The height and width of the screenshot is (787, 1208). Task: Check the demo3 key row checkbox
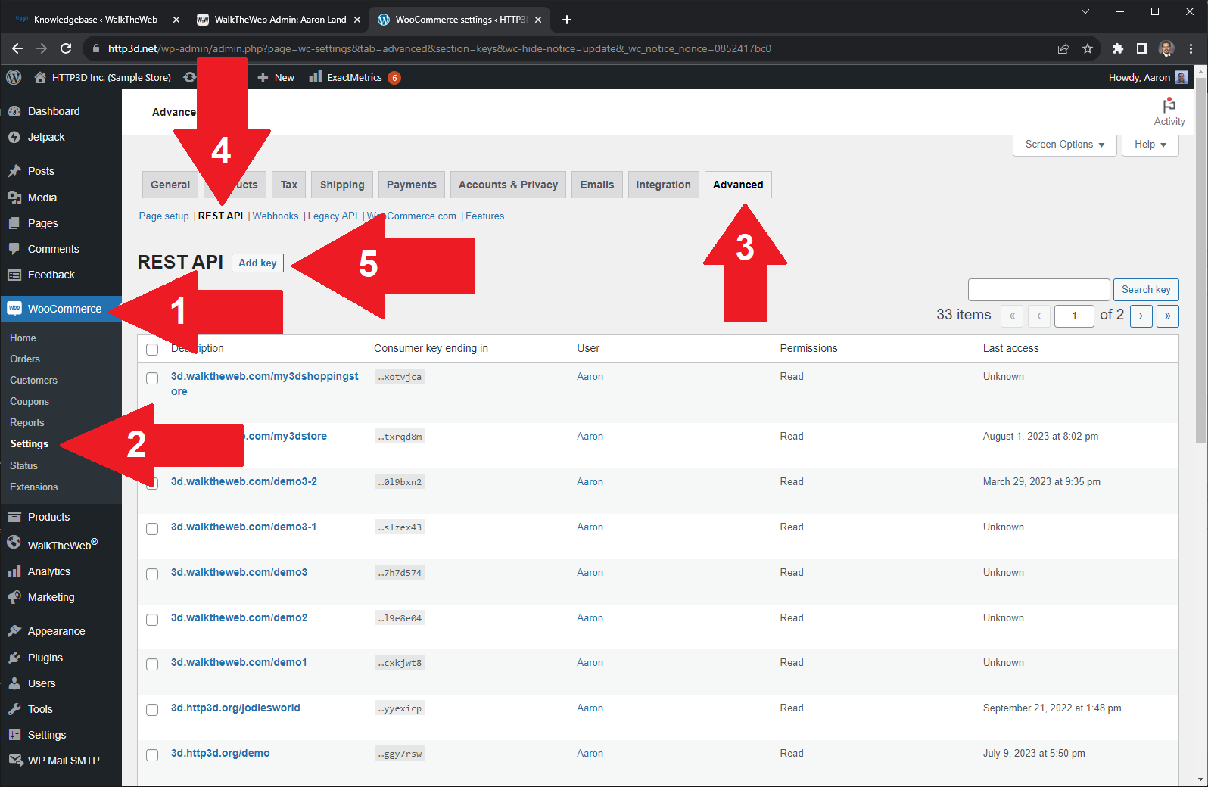click(152, 574)
